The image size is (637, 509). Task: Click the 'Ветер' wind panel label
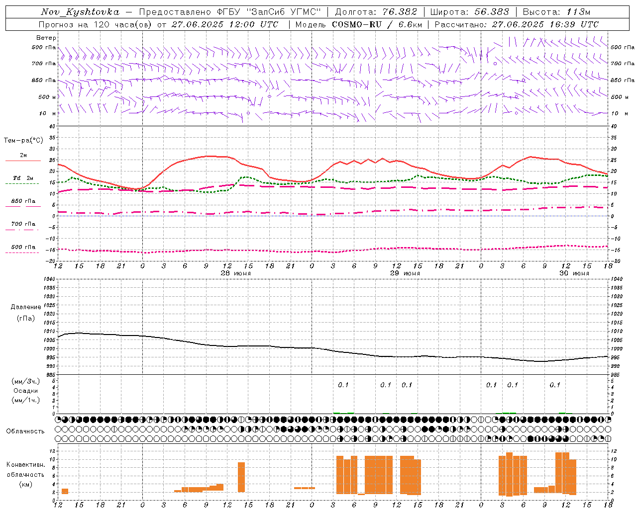pyautogui.click(x=46, y=38)
